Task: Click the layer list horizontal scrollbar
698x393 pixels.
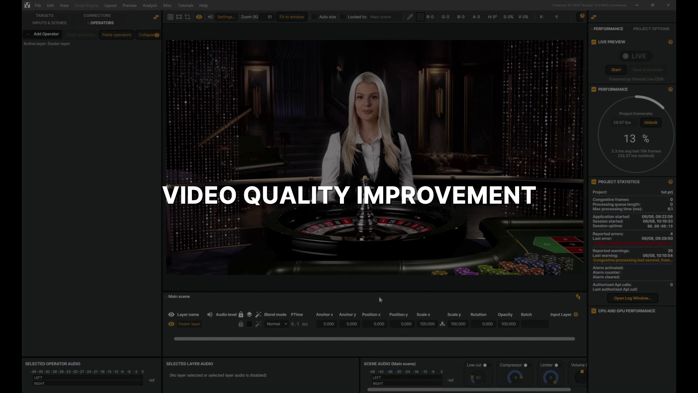Action: tap(374, 339)
